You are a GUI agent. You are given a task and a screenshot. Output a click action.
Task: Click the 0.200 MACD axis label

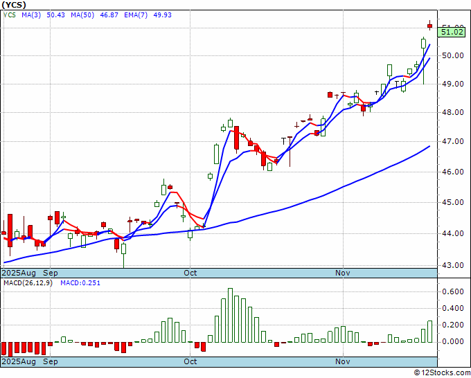(453, 325)
